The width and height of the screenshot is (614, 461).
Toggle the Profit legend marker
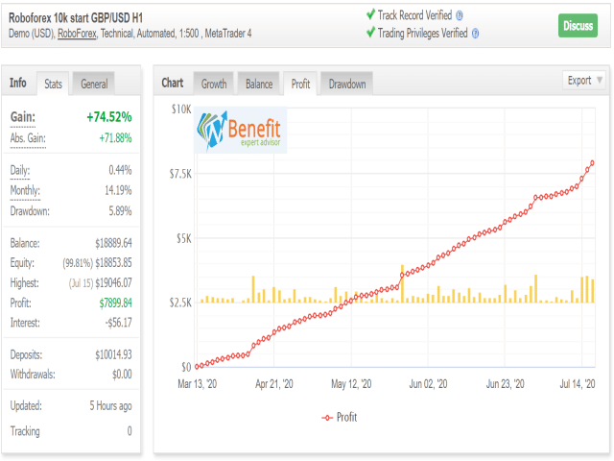tap(327, 418)
